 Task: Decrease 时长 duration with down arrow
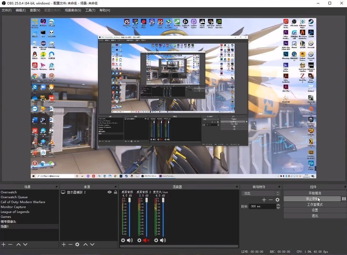click(278, 208)
